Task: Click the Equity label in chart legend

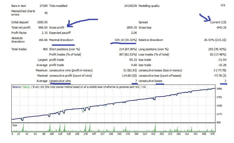Action: pos(27,87)
